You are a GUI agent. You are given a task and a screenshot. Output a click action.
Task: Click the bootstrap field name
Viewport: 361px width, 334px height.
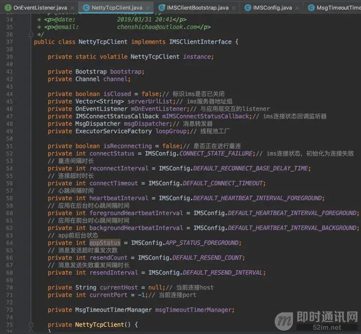[x=126, y=71]
